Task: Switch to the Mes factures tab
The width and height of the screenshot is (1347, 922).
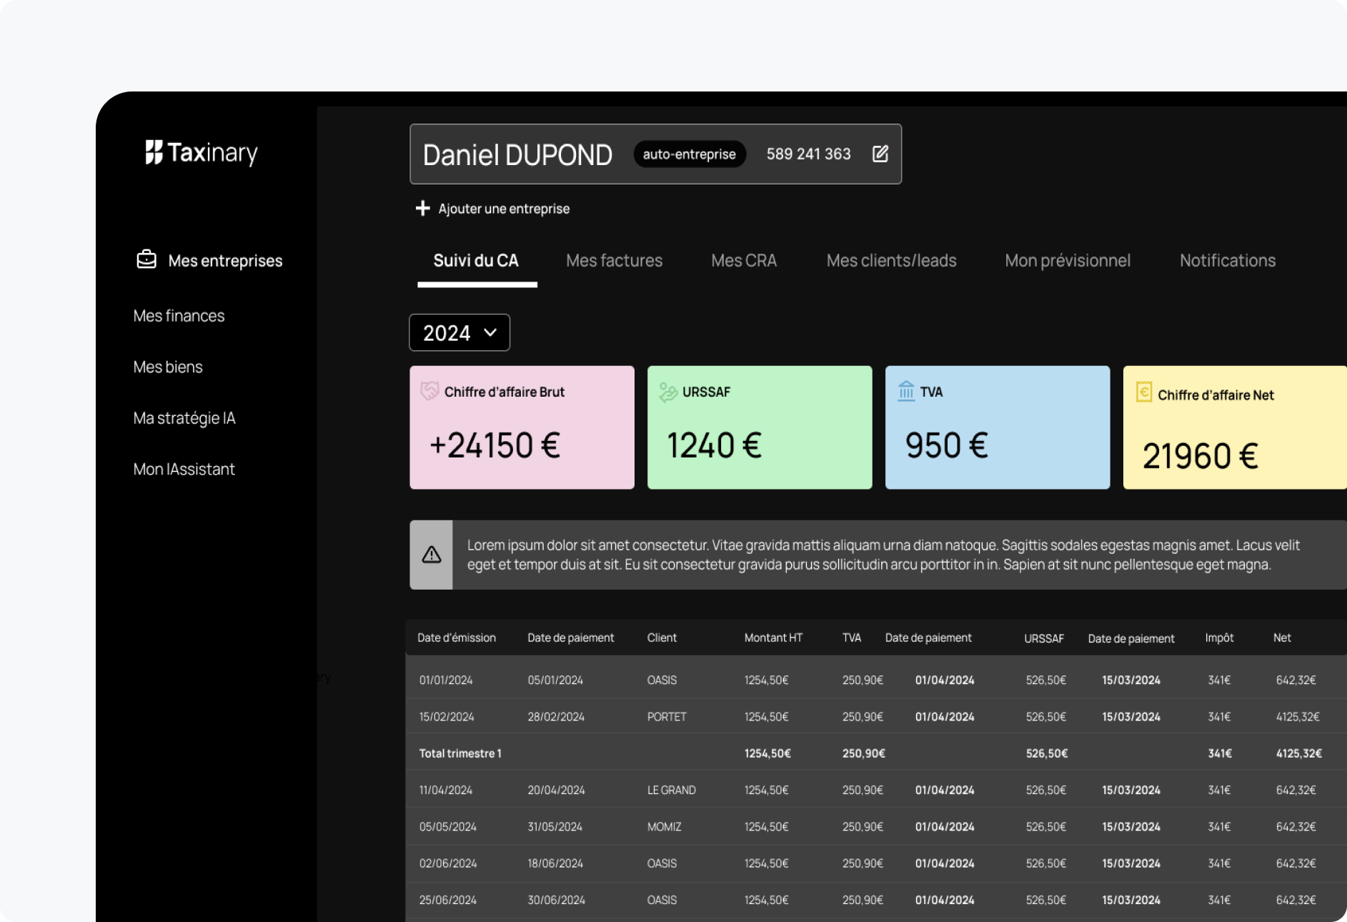Action: point(614,261)
